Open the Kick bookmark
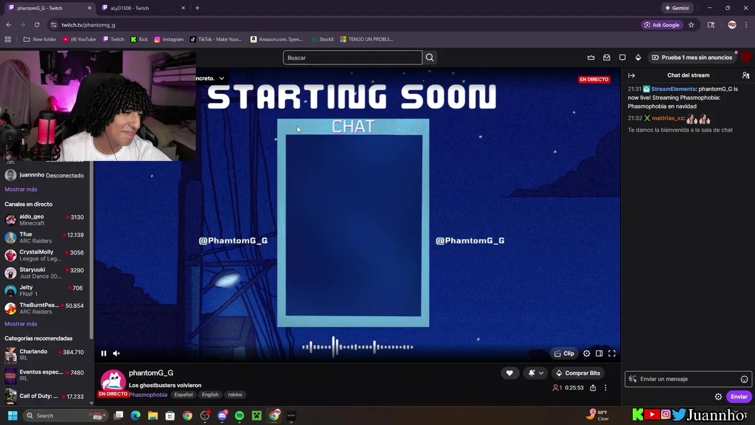 (139, 40)
